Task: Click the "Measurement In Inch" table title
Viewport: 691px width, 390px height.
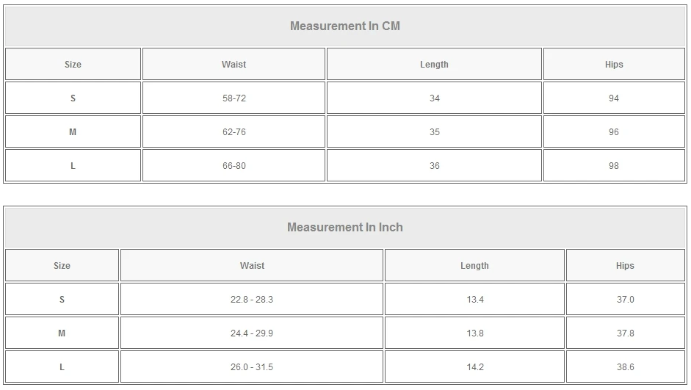Action: pos(344,228)
